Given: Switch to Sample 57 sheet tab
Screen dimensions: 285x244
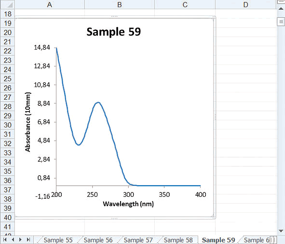Looking at the screenshot, I should click(x=138, y=240).
